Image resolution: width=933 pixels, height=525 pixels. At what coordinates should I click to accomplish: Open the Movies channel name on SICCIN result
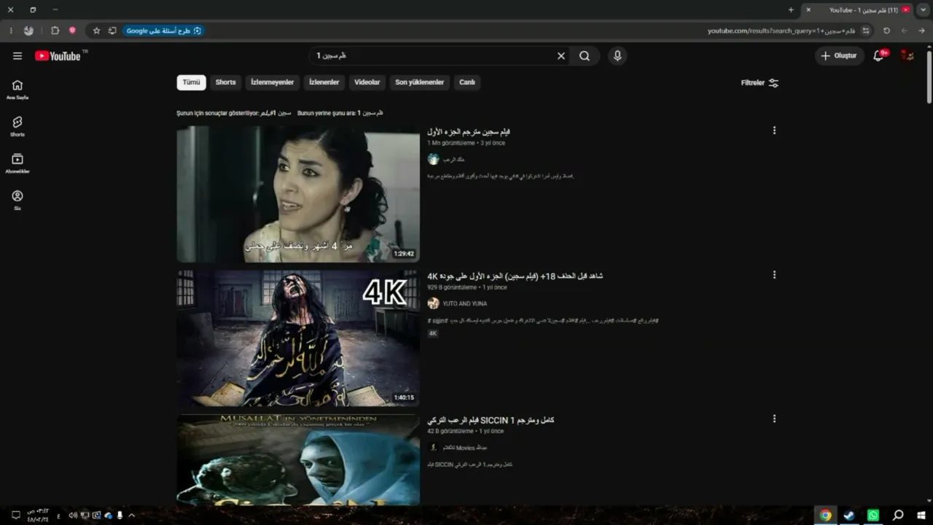coord(465,448)
